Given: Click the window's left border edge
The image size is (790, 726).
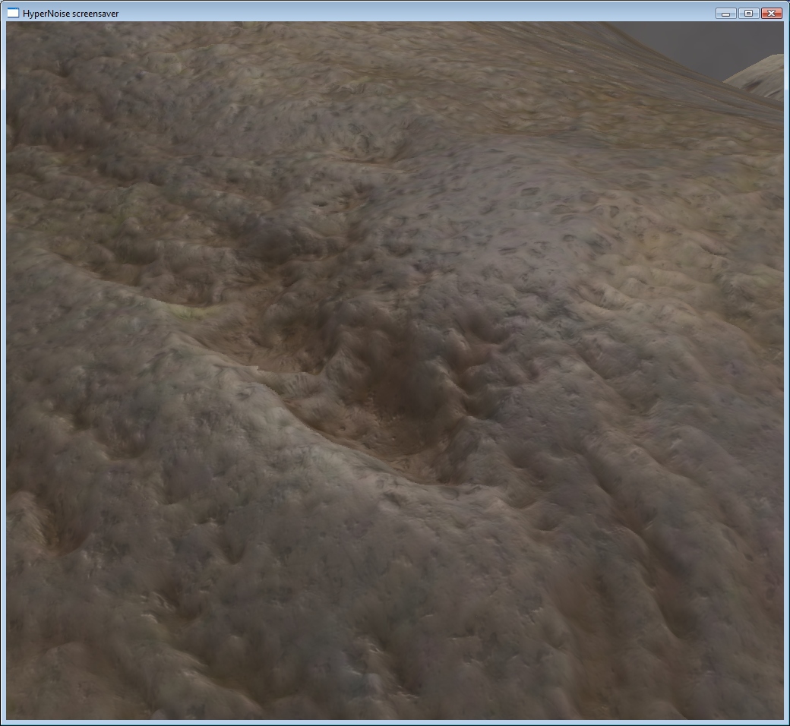Looking at the screenshot, I should click(x=3, y=380).
